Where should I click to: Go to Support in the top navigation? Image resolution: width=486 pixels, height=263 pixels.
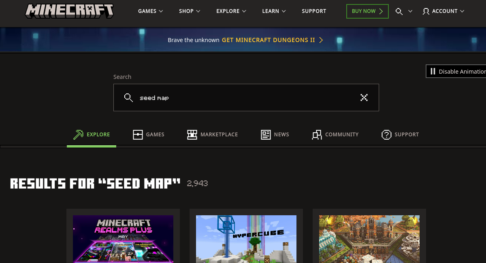point(314,11)
